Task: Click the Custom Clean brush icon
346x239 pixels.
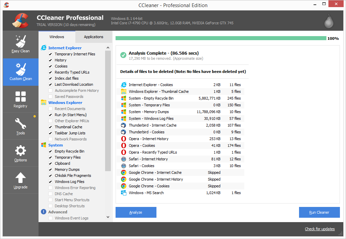Action: tap(20, 69)
